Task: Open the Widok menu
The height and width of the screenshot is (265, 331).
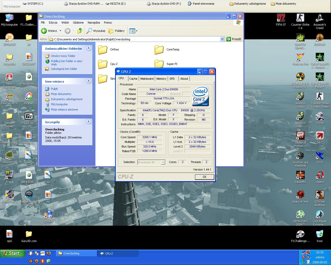Action: tap(65, 23)
